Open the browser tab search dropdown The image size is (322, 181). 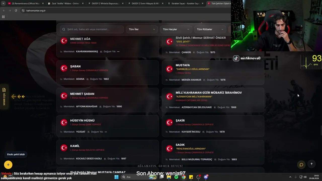tap(3, 4)
